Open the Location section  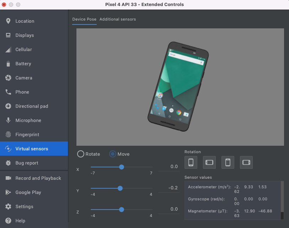(x=34, y=21)
